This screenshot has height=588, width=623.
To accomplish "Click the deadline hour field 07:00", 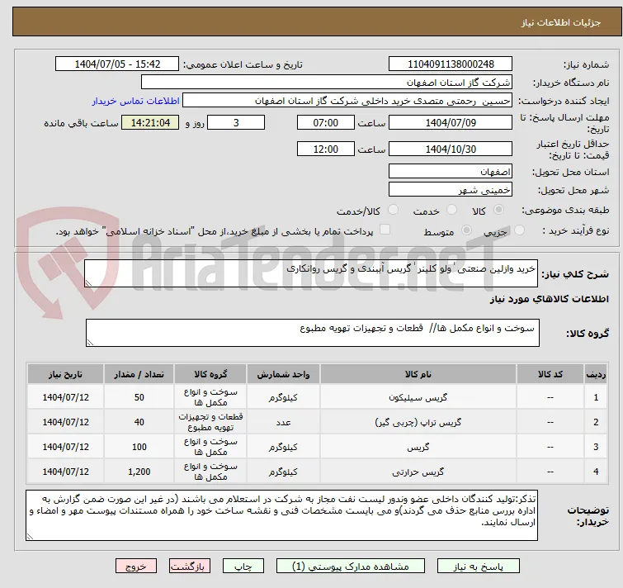I will point(325,122).
